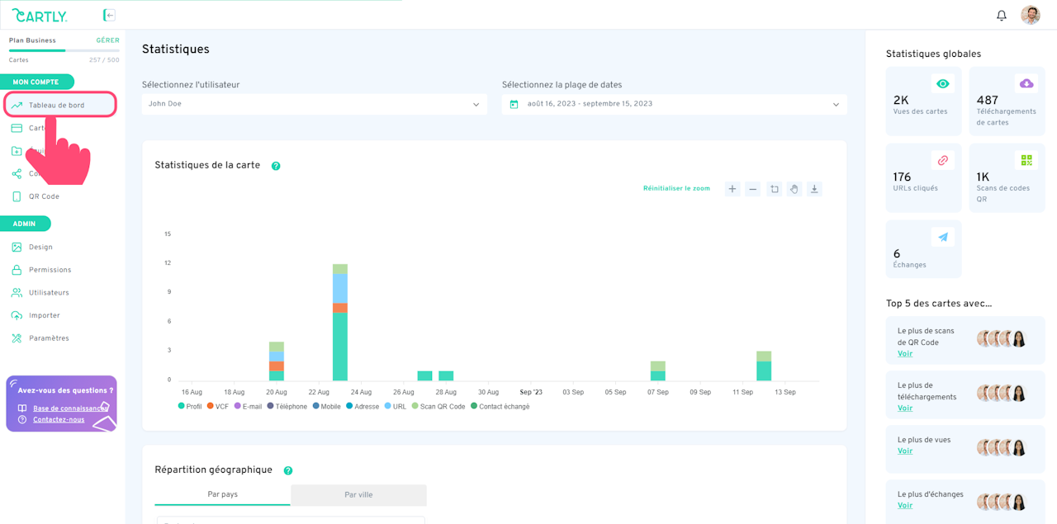This screenshot has width=1057, height=524.
Task: Select the chart selection zoom tool
Action: click(774, 189)
